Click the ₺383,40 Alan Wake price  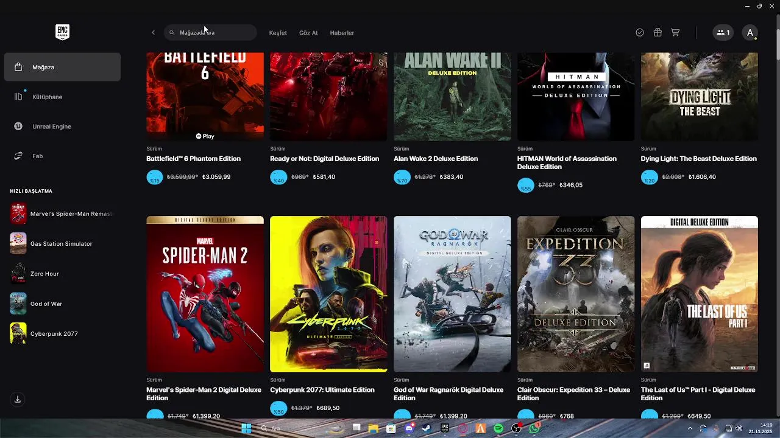[452, 177]
